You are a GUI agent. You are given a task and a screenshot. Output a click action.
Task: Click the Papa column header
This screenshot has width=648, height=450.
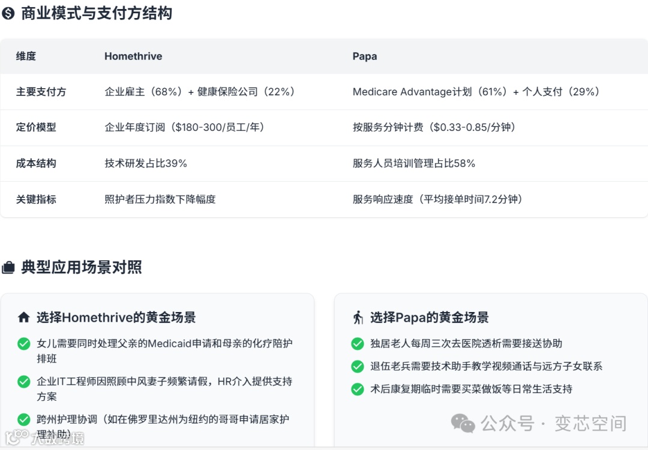(x=365, y=56)
